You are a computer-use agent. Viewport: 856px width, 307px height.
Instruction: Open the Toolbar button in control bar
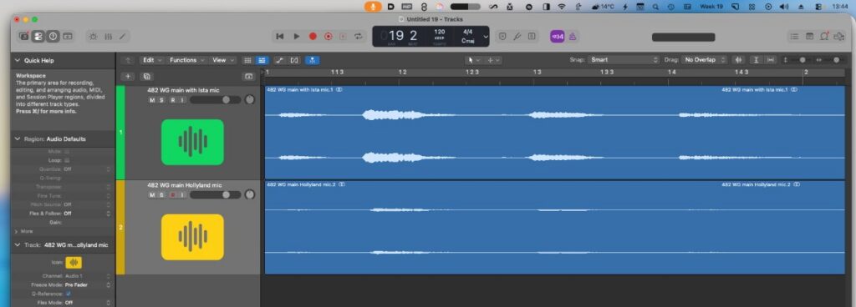68,37
